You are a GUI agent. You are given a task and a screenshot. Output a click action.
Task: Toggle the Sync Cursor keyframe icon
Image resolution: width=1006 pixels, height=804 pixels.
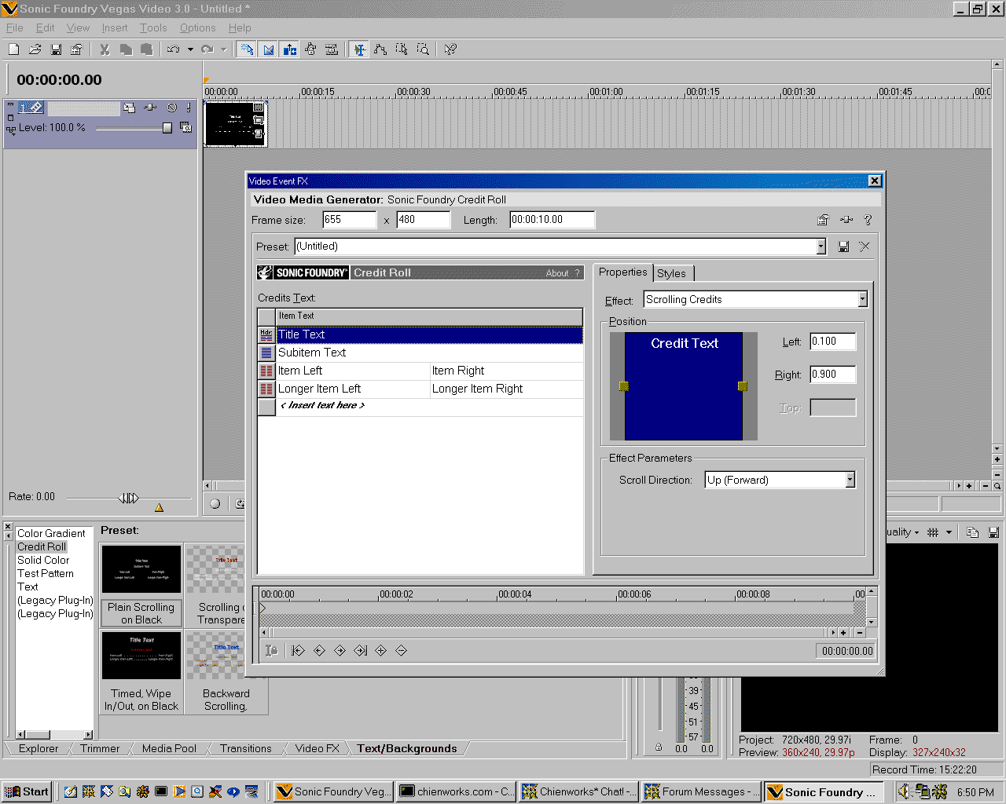pos(271,650)
